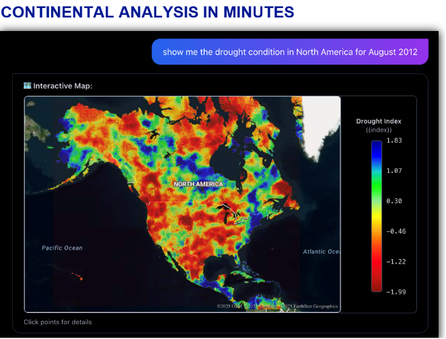The width and height of the screenshot is (446, 339).
Task: Click the 0.30 legend value
Action: click(394, 201)
